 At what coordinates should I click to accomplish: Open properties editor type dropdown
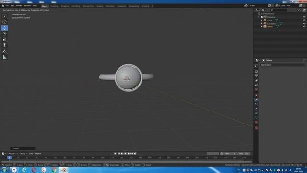pos(258,60)
